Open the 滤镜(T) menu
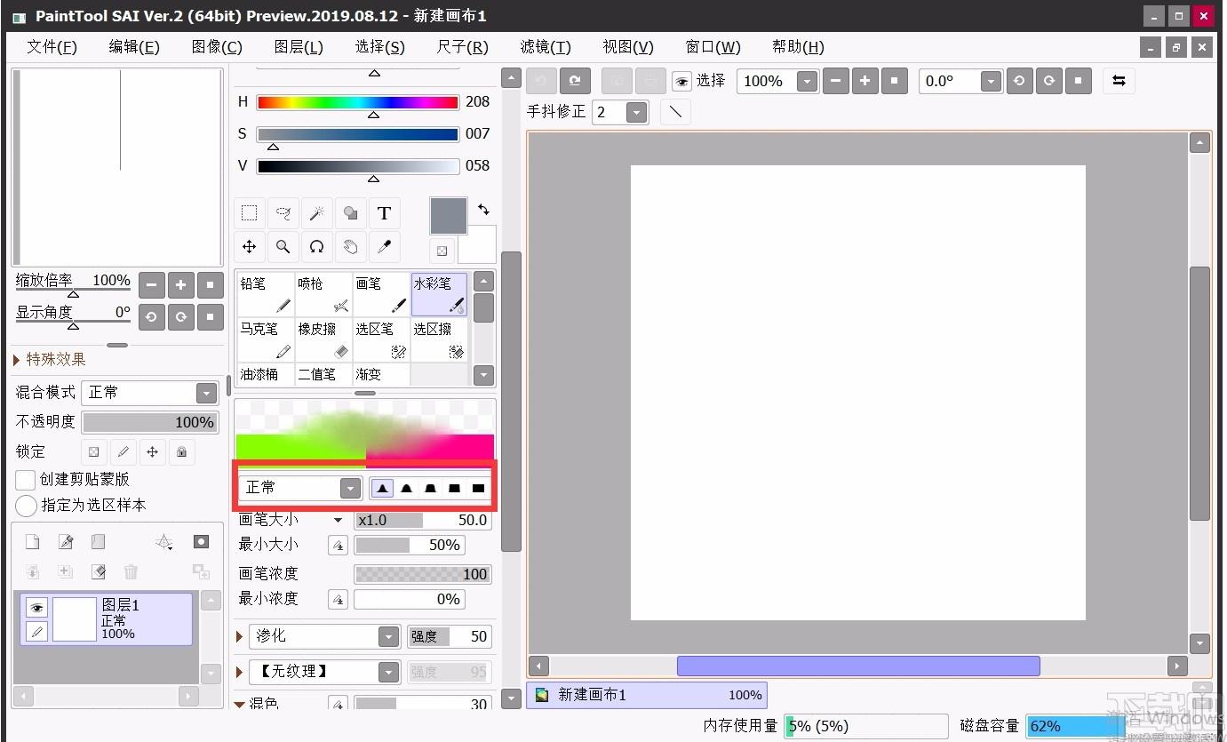 (546, 47)
